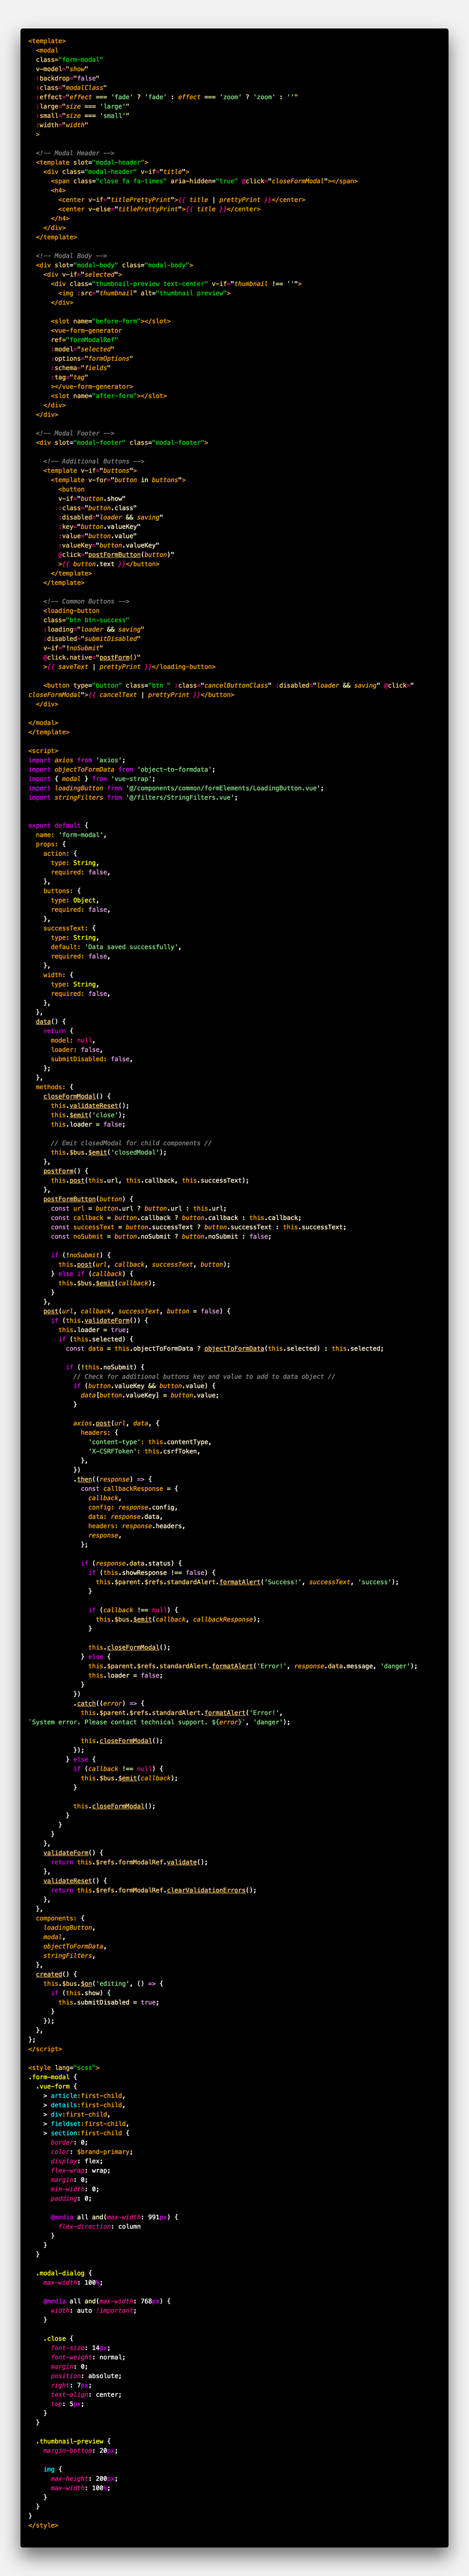The width and height of the screenshot is (469, 2576).
Task: Click the :small="size === 'small'" line
Action: pyautogui.click(x=83, y=116)
